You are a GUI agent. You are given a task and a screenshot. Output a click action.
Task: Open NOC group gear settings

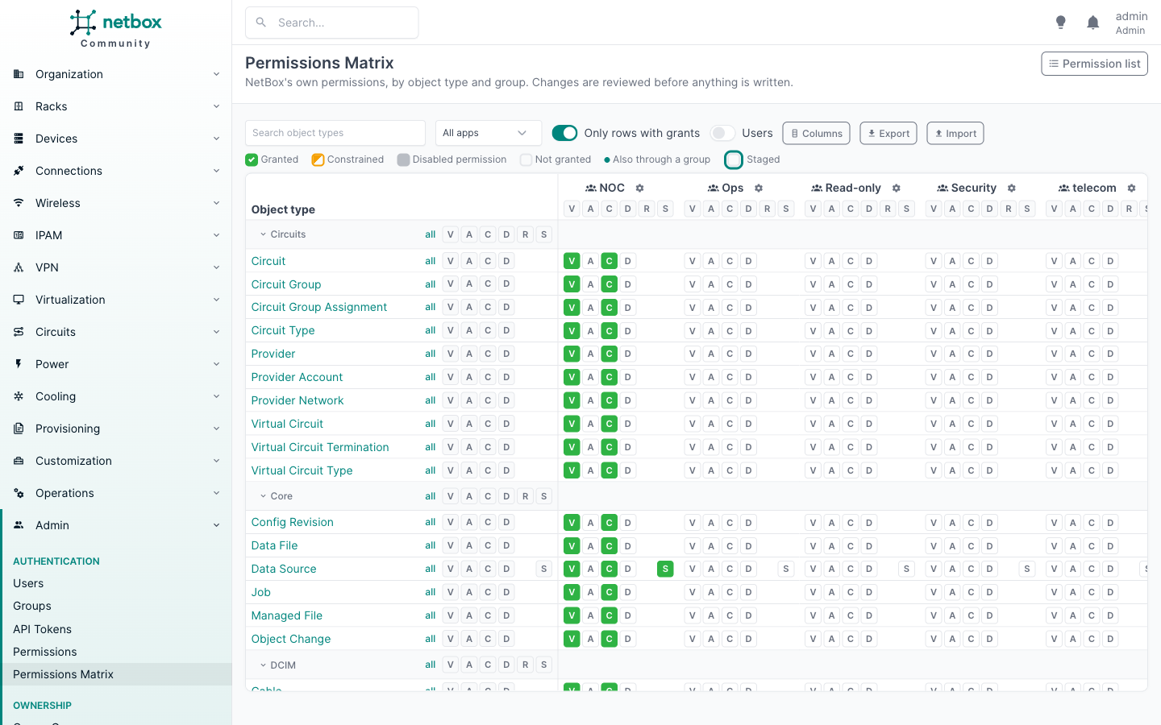click(x=640, y=188)
